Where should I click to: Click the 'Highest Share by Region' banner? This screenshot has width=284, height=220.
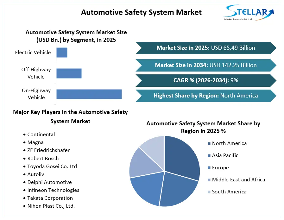(x=206, y=96)
